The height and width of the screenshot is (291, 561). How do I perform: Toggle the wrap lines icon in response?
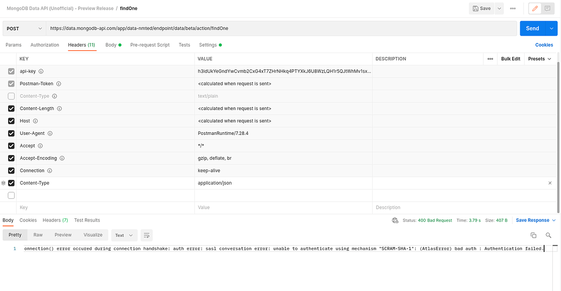click(146, 235)
